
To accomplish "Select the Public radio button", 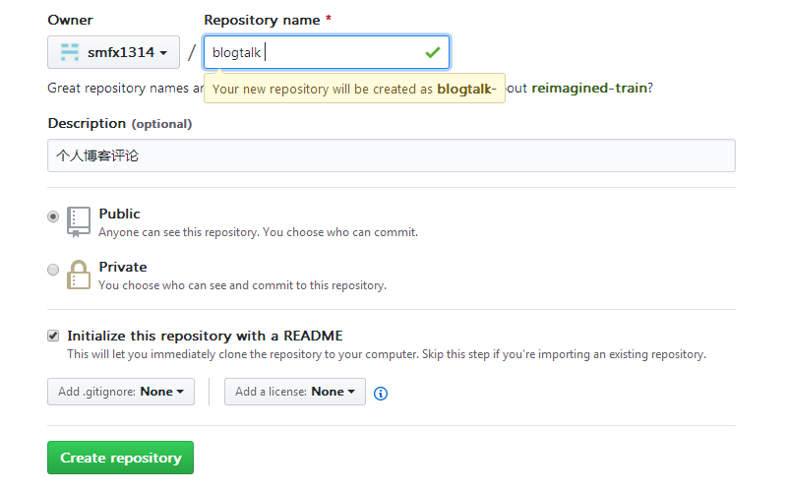I will (53, 216).
